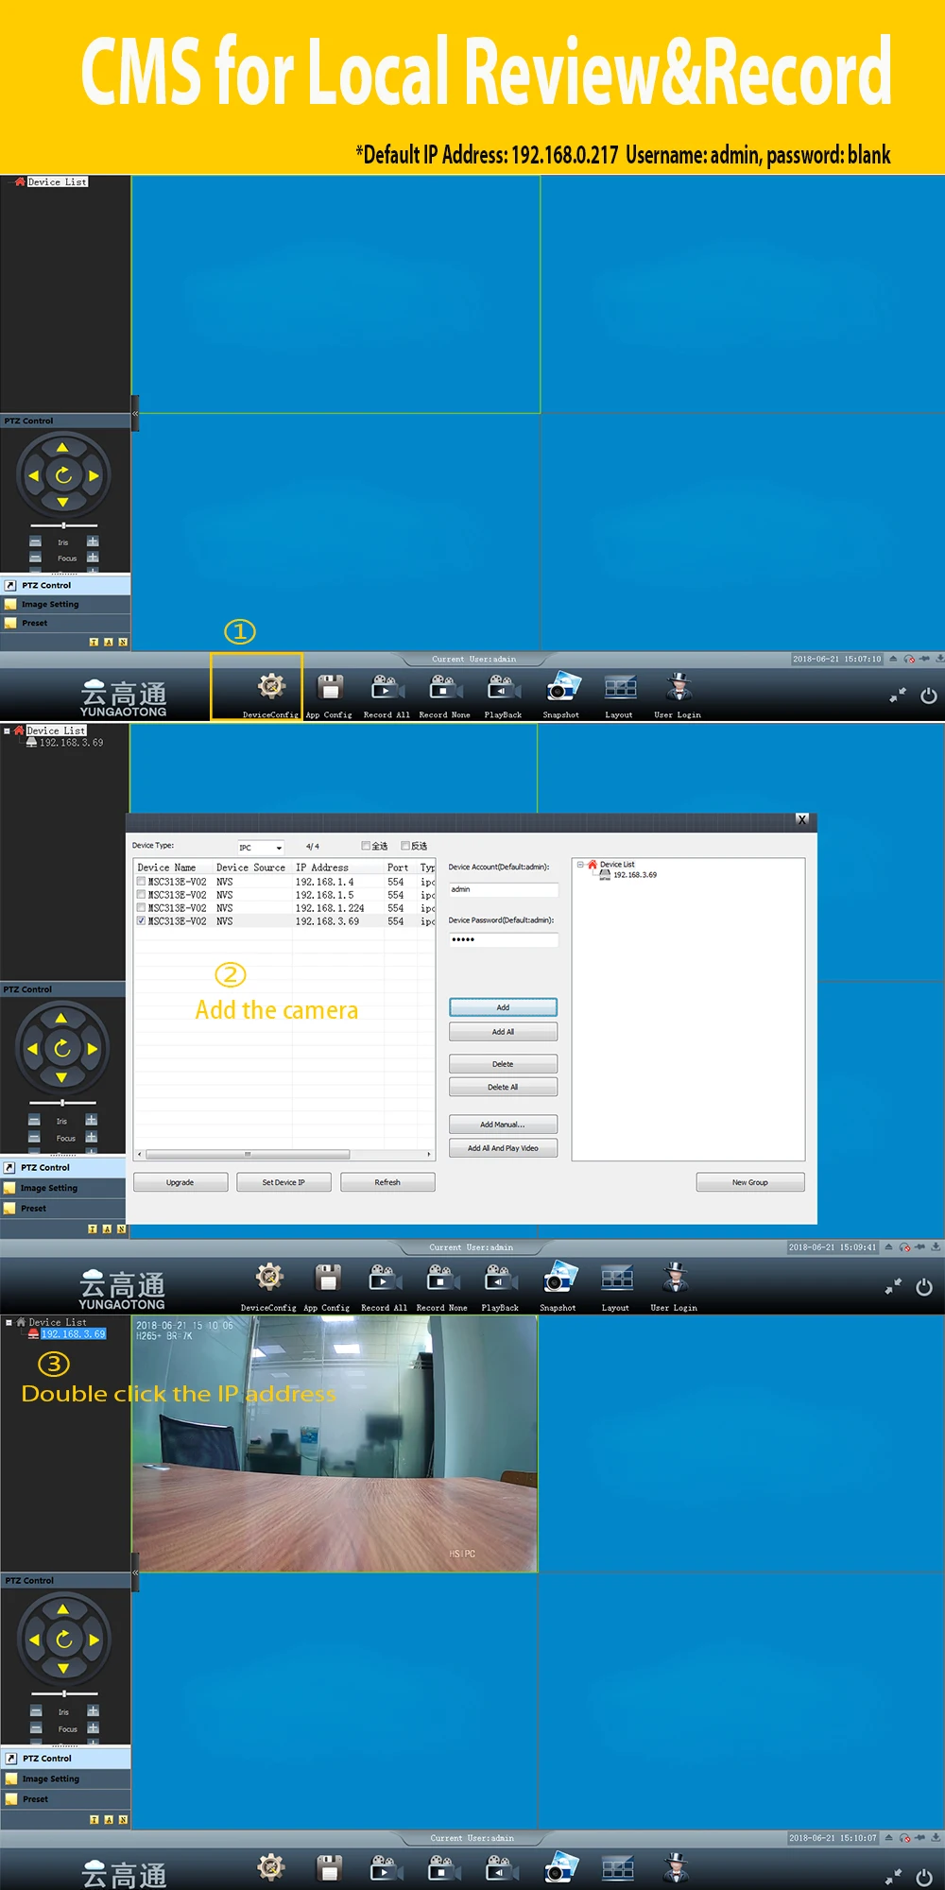Sort by the IP Address column header
This screenshot has width=945, height=1890.
[x=338, y=868]
